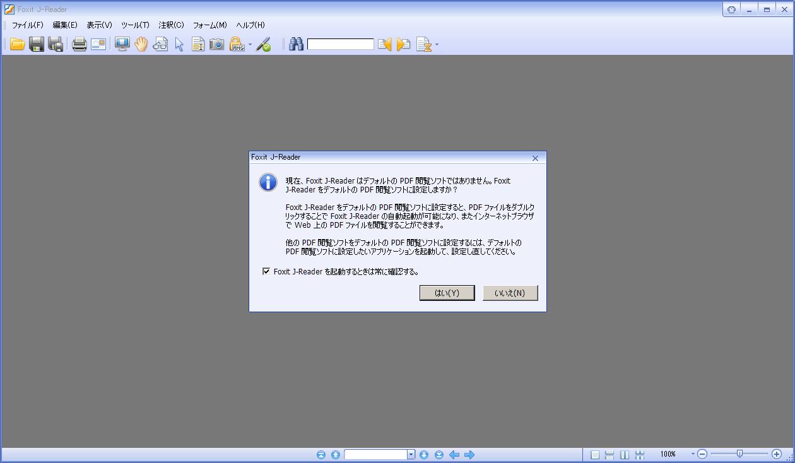The height and width of the screenshot is (463, 795).
Task: Switch to facing pages layout
Action: pos(625,454)
